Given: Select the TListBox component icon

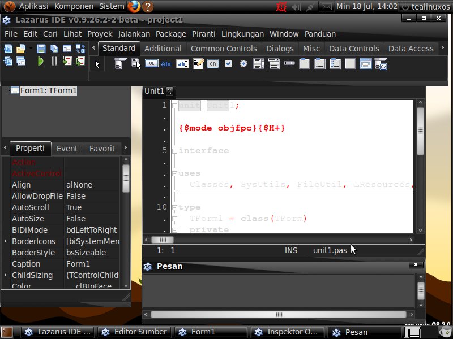Looking at the screenshot, I should 259,64.
